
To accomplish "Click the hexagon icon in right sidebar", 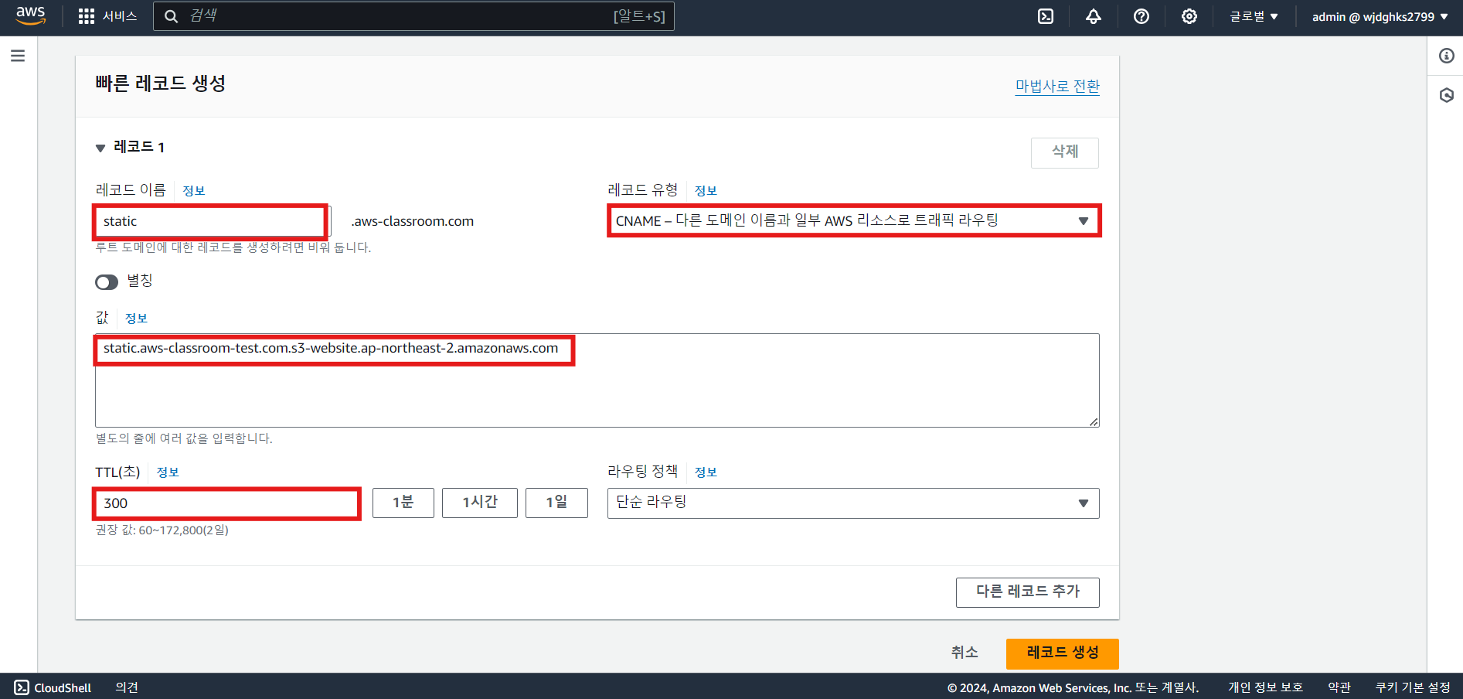I will click(x=1447, y=95).
